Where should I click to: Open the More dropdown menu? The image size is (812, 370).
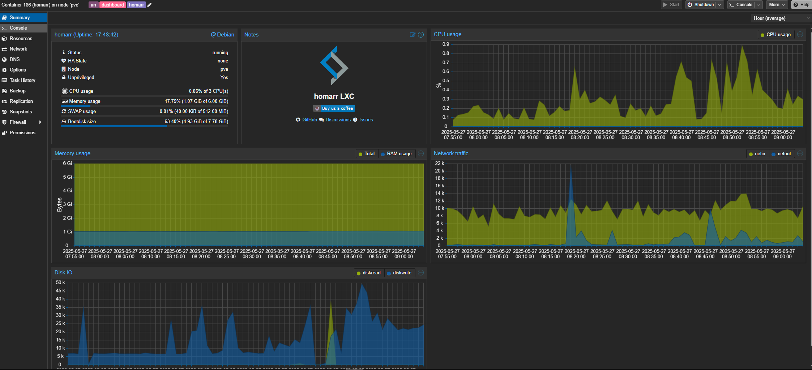coord(777,5)
